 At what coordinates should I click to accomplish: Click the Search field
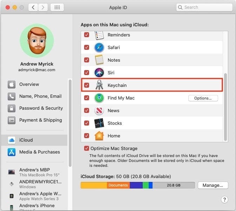pyautogui.click(x=204, y=7)
